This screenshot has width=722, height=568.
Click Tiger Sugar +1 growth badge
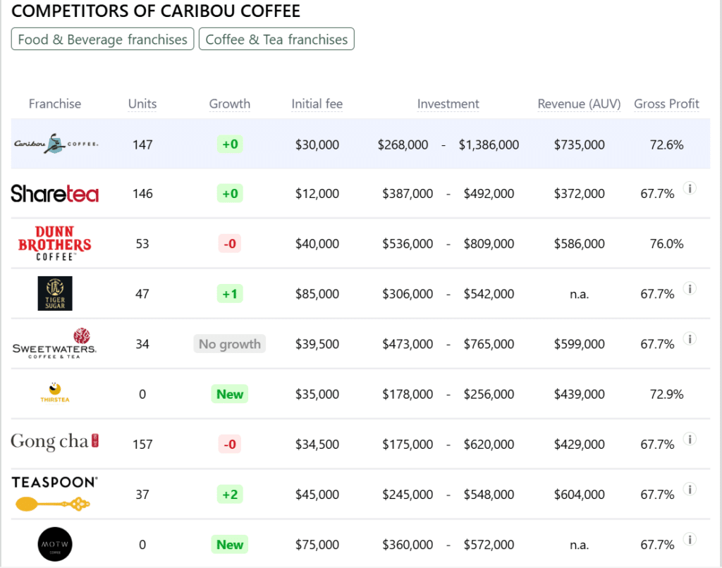pyautogui.click(x=230, y=294)
